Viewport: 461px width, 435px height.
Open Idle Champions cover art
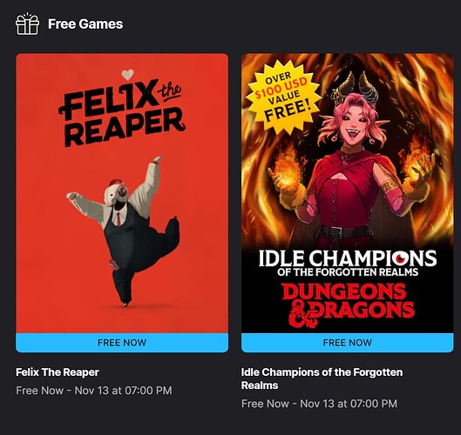[347, 193]
